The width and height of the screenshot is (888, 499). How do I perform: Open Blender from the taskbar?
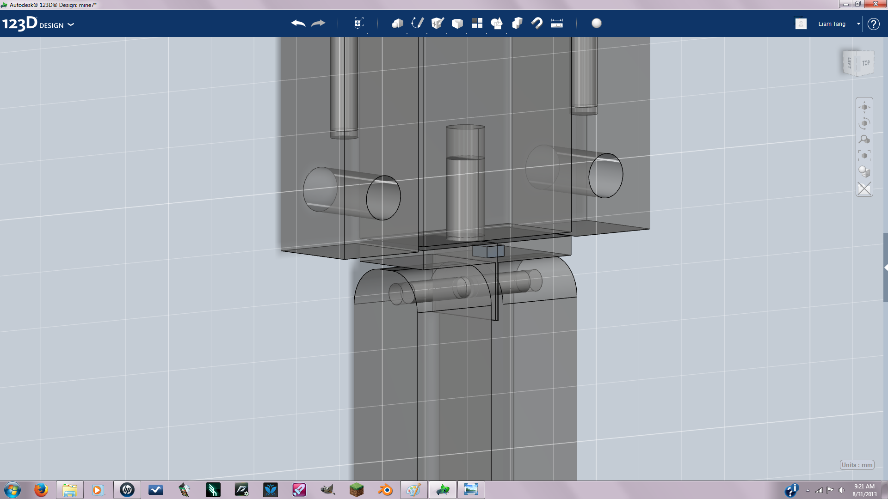pos(385,490)
